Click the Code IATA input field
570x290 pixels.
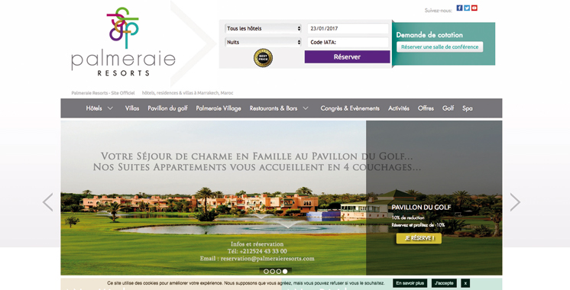click(x=348, y=42)
